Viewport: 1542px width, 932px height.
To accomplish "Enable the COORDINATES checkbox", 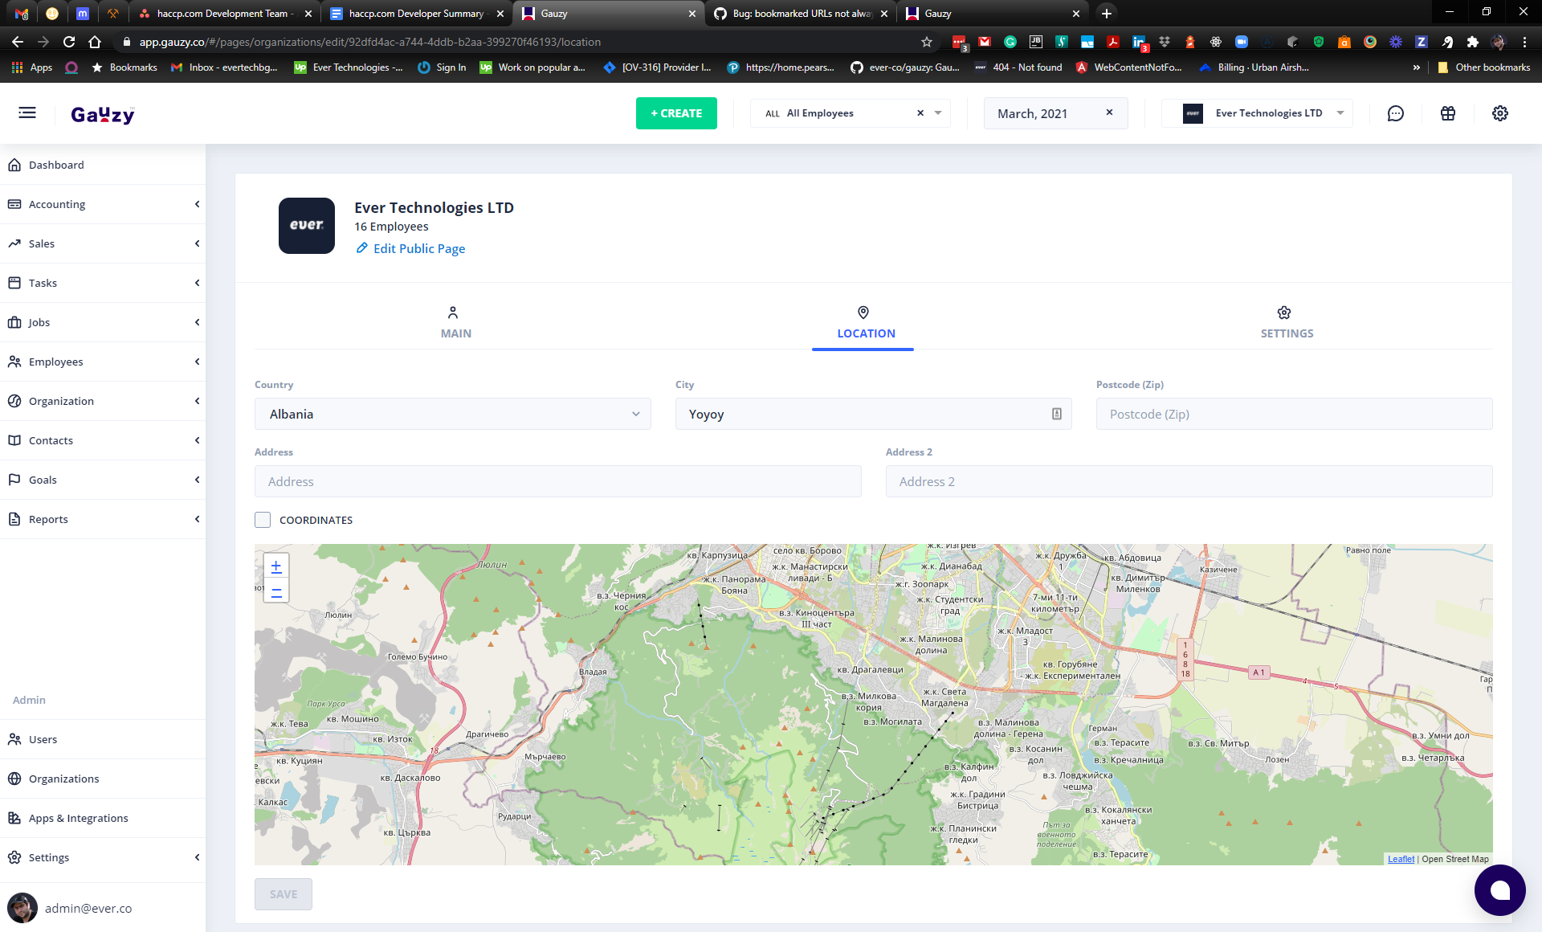I will point(263,520).
